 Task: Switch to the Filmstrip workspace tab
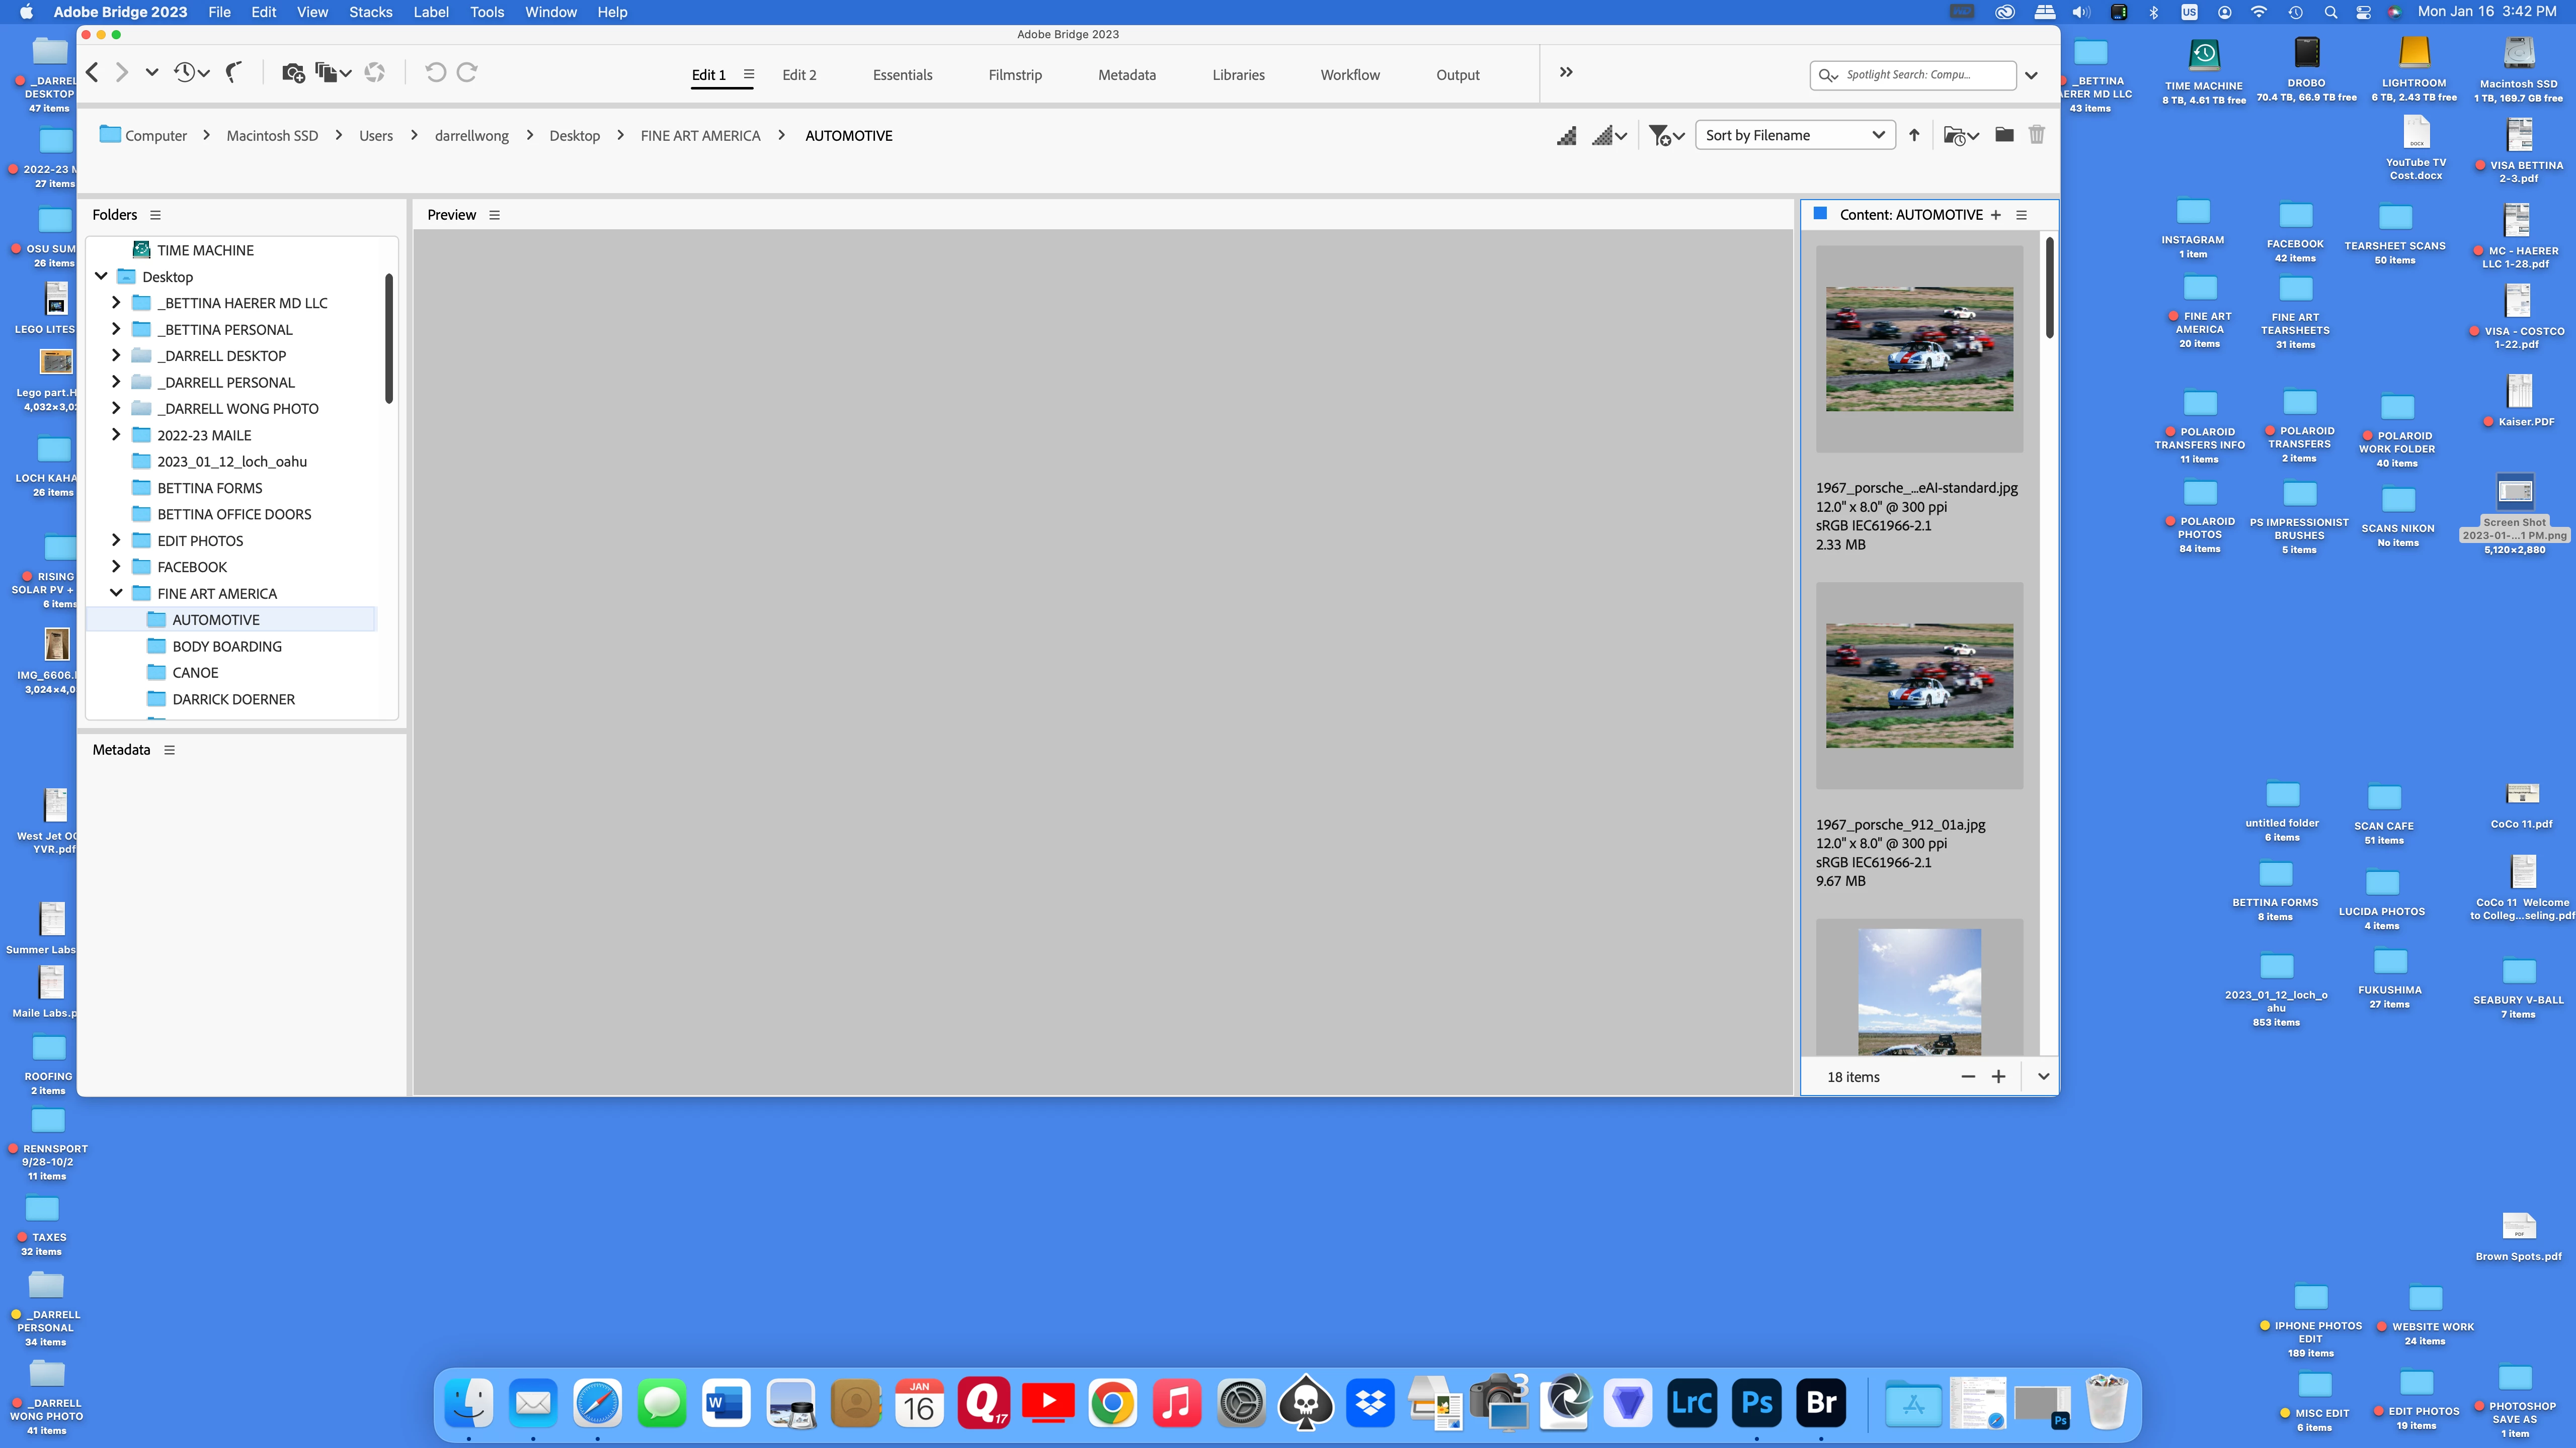(x=1014, y=75)
